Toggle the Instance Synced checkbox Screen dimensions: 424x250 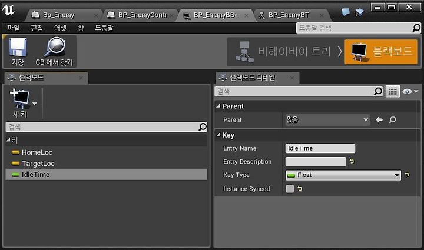point(290,188)
